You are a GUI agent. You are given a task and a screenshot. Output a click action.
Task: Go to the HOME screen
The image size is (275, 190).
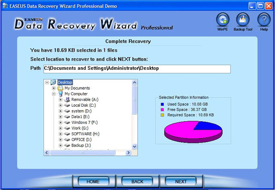point(93,181)
